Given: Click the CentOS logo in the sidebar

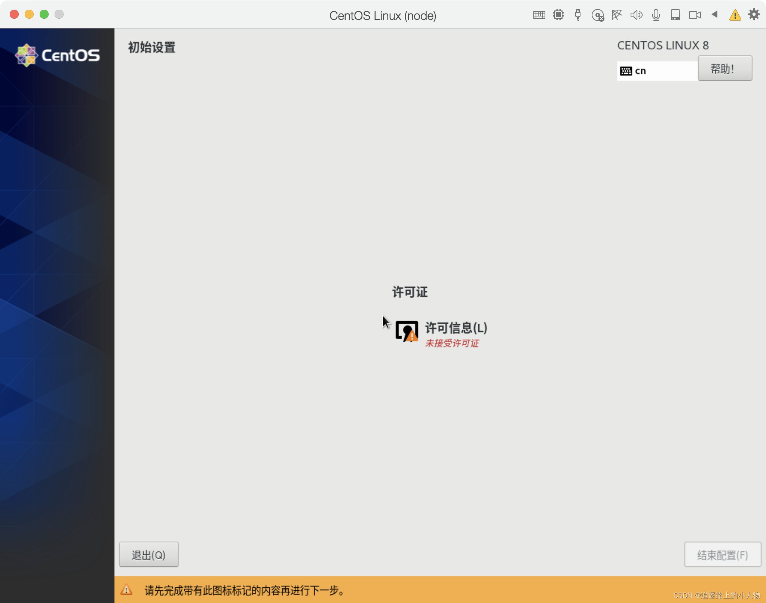Looking at the screenshot, I should [x=57, y=55].
